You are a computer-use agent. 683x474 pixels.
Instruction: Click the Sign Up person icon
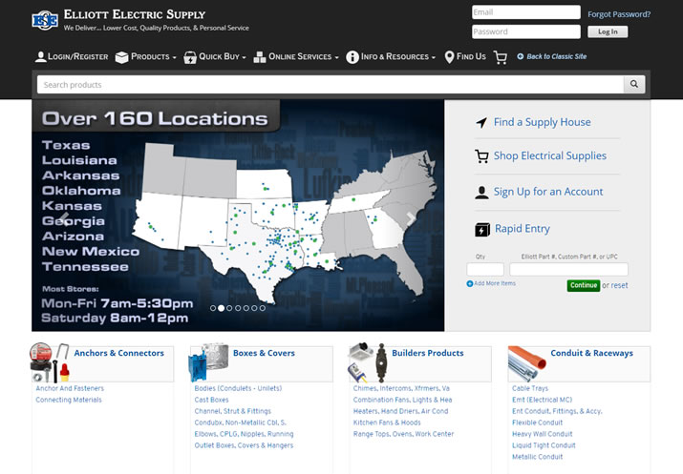point(481,193)
